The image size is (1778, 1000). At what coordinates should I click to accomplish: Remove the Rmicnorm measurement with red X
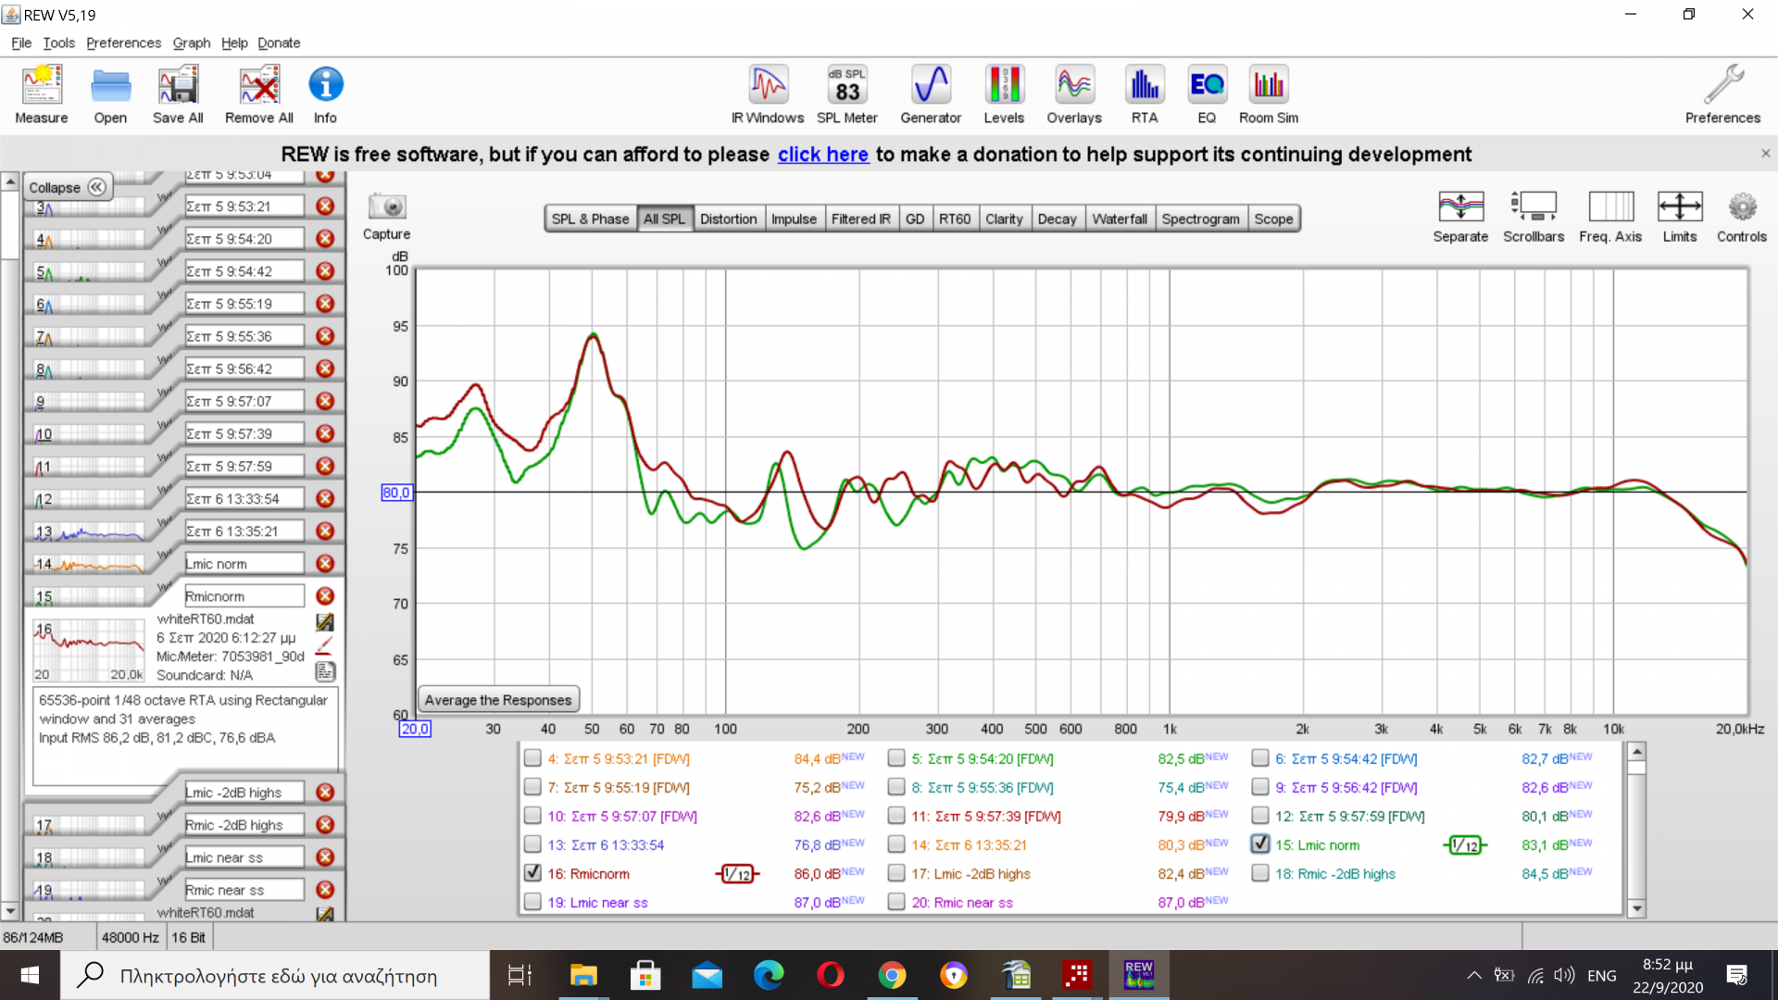point(325,595)
